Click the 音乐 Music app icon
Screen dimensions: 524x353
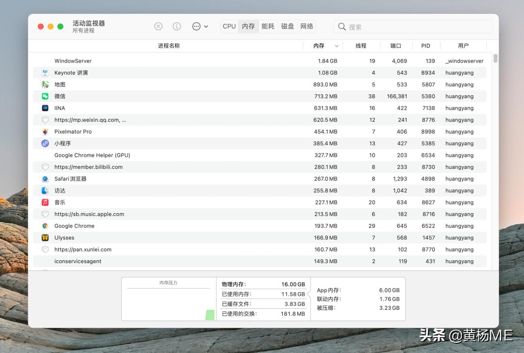point(45,202)
